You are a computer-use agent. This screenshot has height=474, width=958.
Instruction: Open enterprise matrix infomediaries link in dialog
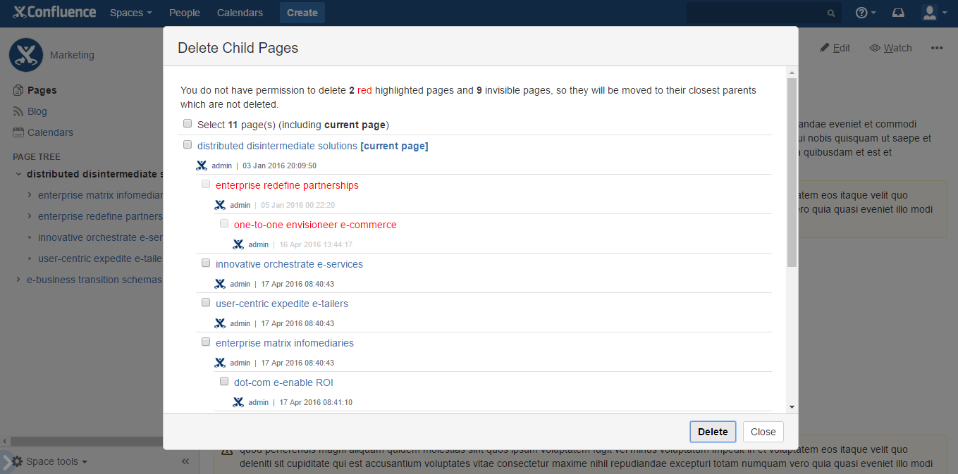285,343
